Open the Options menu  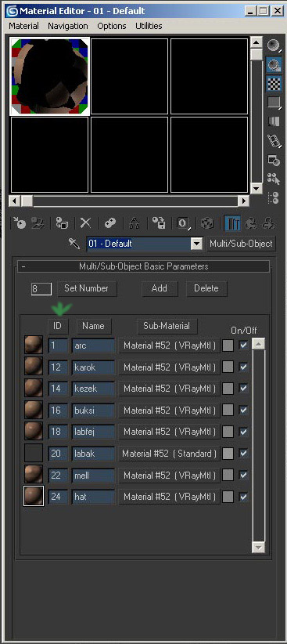[x=112, y=26]
